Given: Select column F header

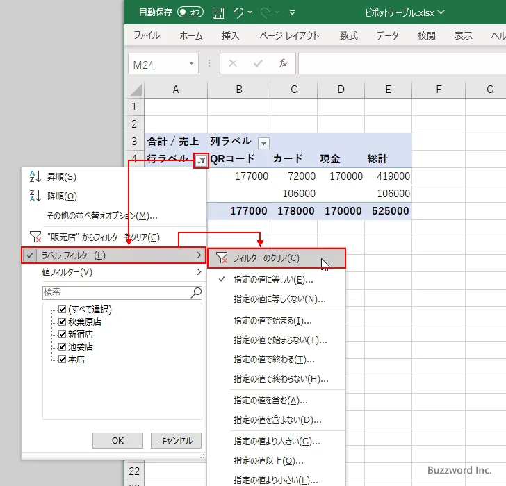Looking at the screenshot, I should (439, 90).
